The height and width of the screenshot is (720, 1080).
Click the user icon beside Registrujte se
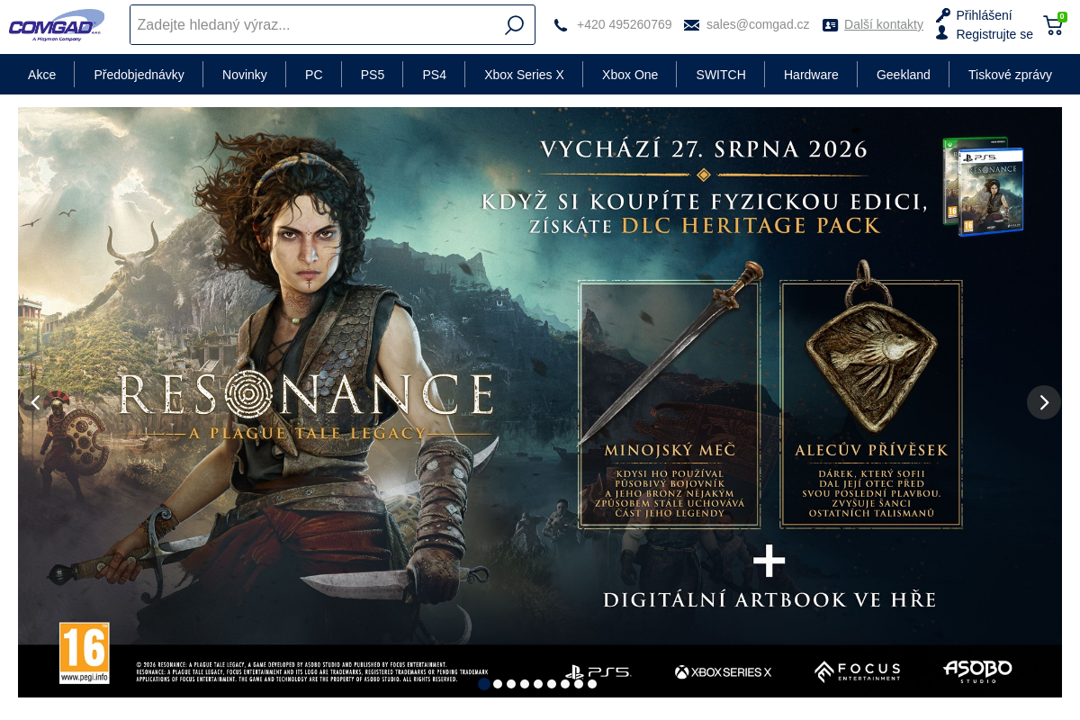tap(942, 33)
